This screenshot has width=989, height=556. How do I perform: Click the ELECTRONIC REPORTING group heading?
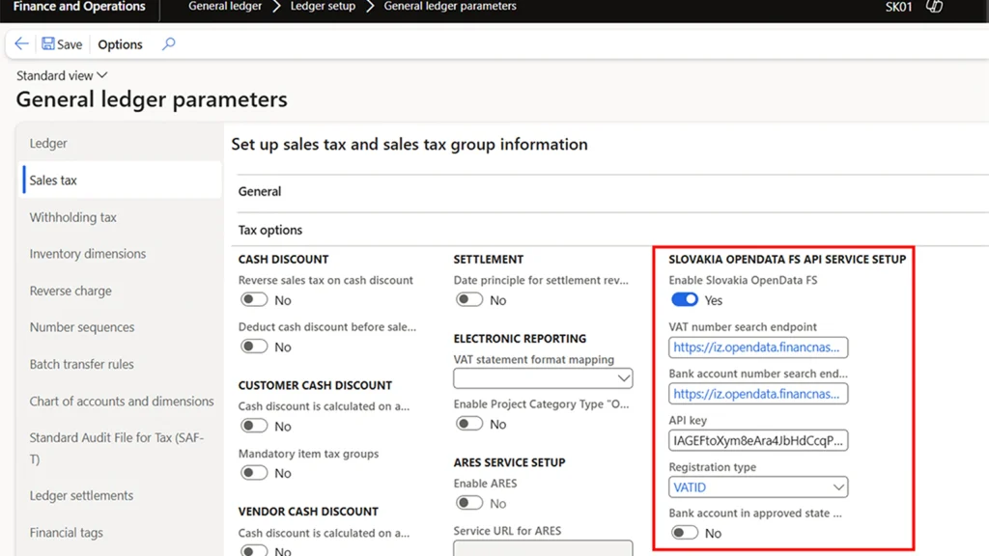[x=520, y=339]
